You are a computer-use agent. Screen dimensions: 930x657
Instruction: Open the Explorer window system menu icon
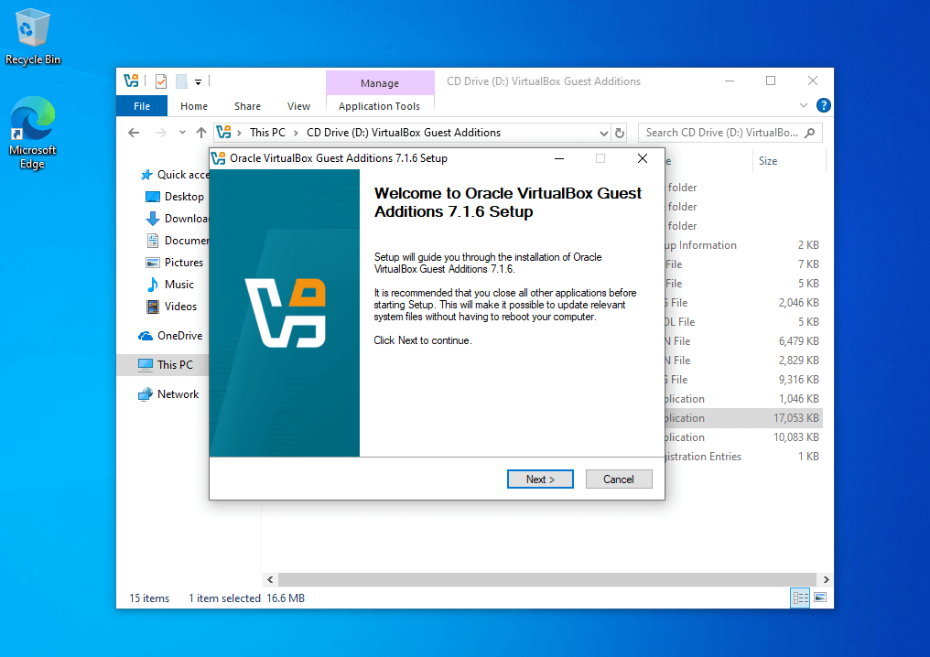[131, 81]
